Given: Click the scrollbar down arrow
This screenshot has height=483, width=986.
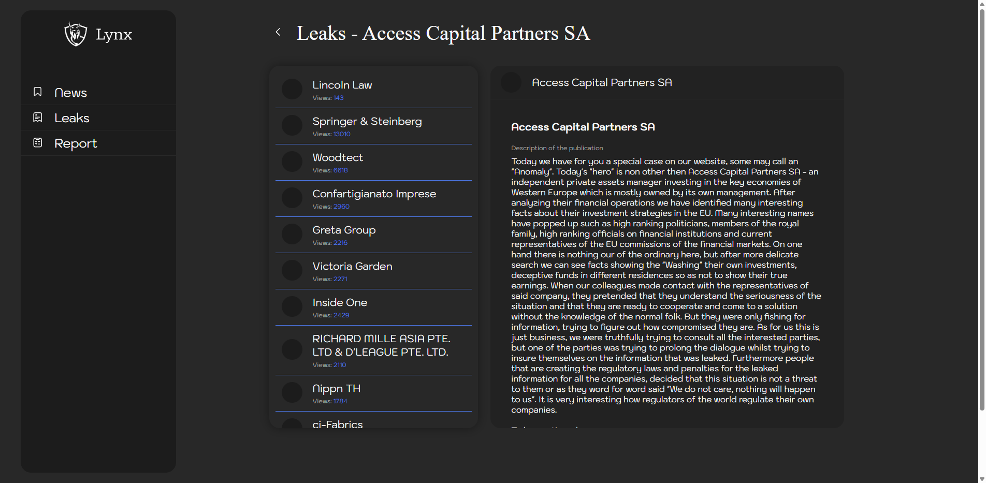Looking at the screenshot, I should point(981,479).
